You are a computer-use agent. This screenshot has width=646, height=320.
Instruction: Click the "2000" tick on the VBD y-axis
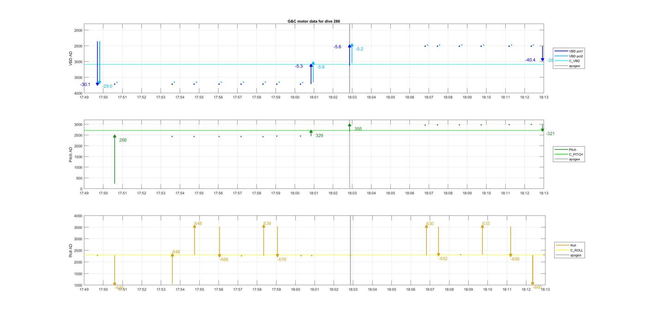click(78, 30)
